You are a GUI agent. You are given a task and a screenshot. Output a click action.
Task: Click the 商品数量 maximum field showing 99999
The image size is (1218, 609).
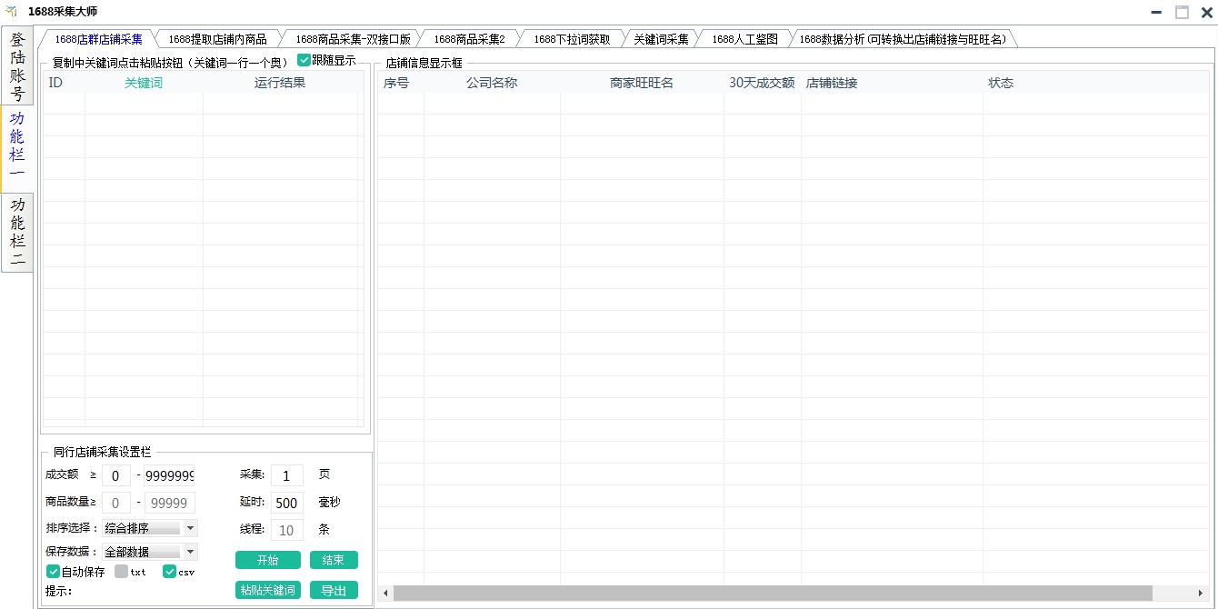coord(169,503)
